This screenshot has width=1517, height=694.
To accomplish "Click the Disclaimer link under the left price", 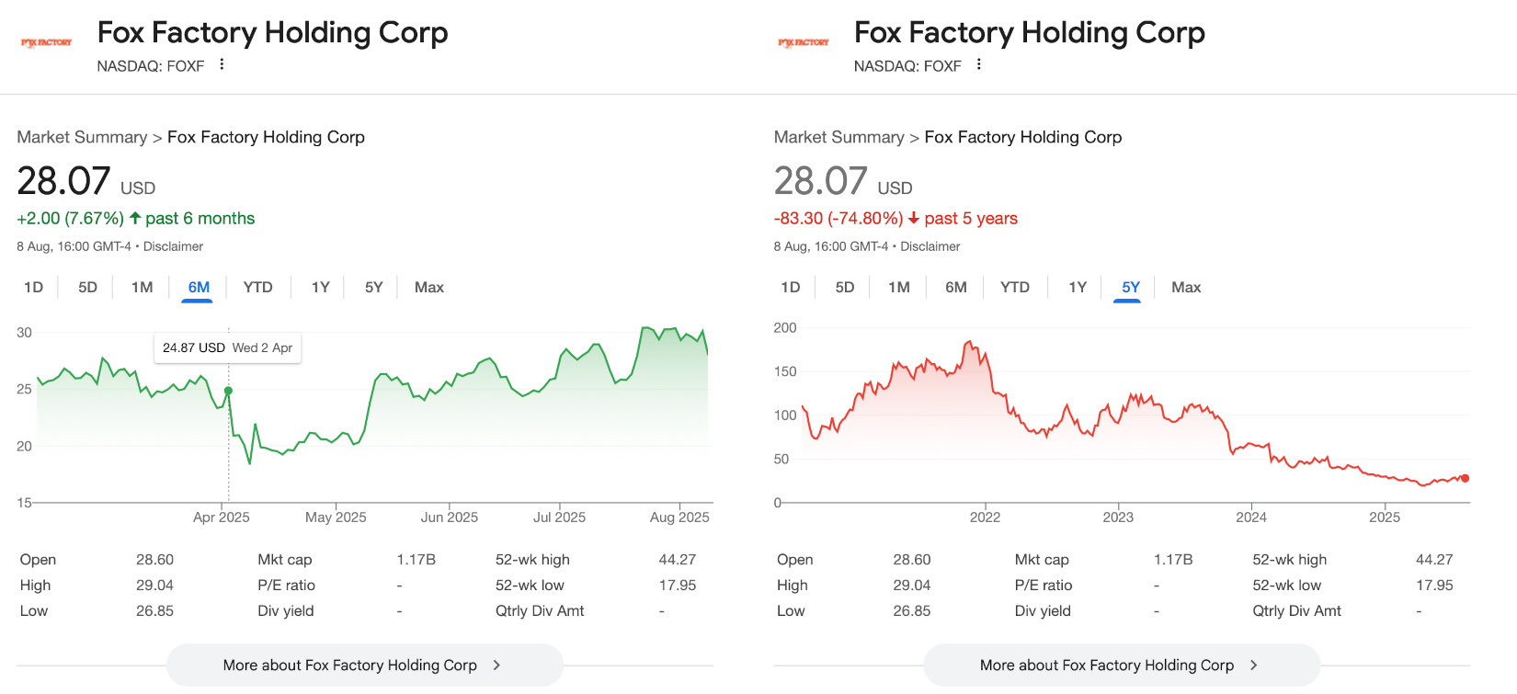I will click(173, 246).
